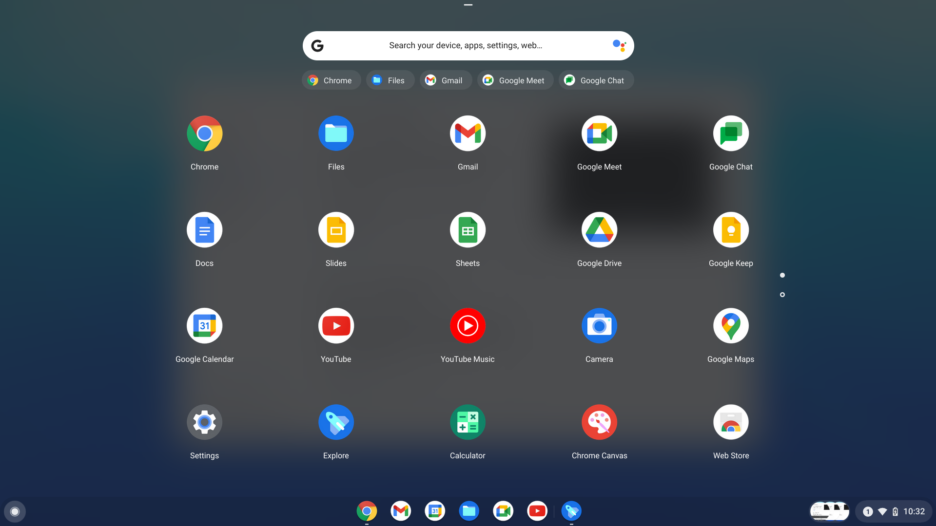Image resolution: width=936 pixels, height=526 pixels.
Task: Click the Chrome icon on the shelf
Action: pos(367,511)
